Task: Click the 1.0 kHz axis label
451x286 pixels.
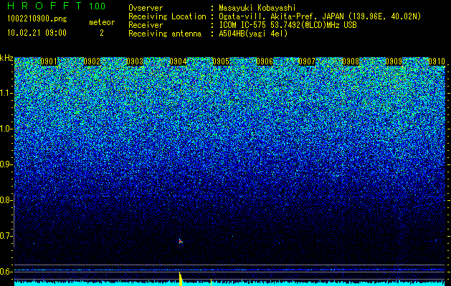Action: click(x=6, y=129)
